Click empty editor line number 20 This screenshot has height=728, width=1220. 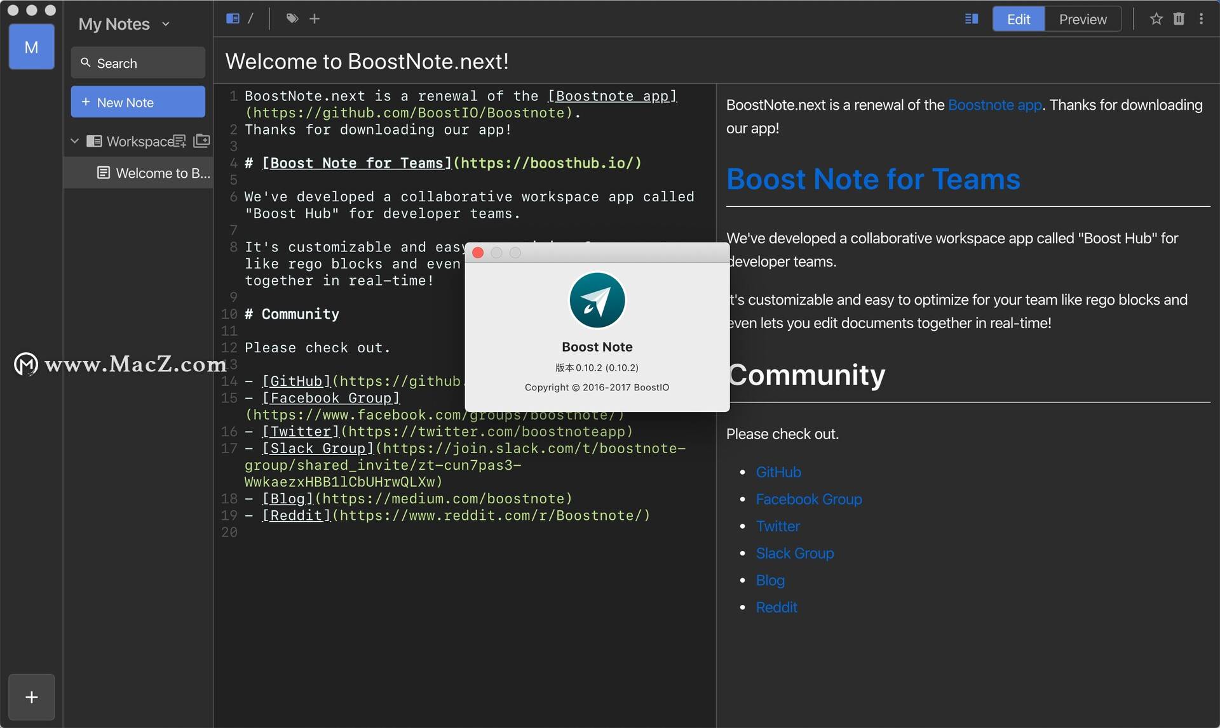tap(229, 532)
